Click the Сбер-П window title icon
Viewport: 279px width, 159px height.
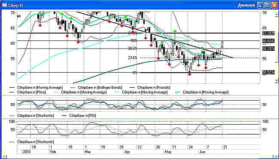[x=5, y=5]
